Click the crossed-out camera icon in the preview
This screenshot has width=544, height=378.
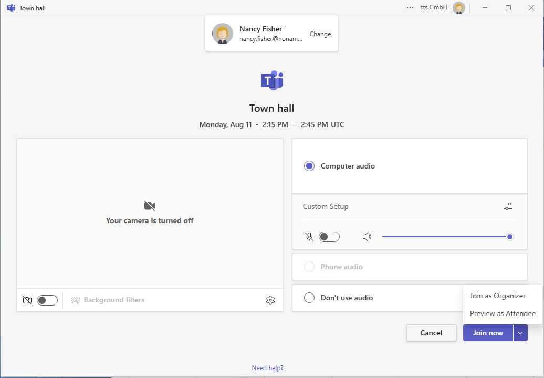pyautogui.click(x=150, y=206)
